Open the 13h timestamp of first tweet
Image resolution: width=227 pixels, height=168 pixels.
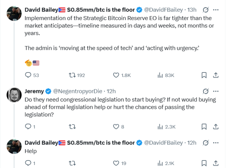[193, 9]
